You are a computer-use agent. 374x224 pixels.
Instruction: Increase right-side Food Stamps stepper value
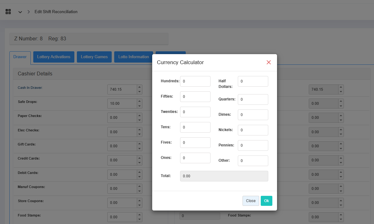[341, 215]
